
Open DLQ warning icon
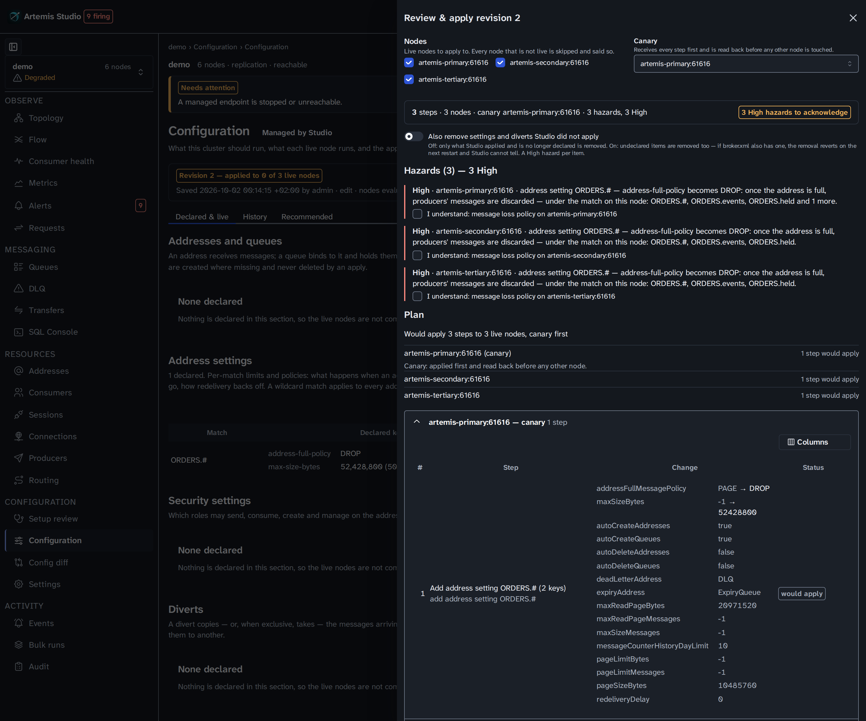pyautogui.click(x=19, y=288)
